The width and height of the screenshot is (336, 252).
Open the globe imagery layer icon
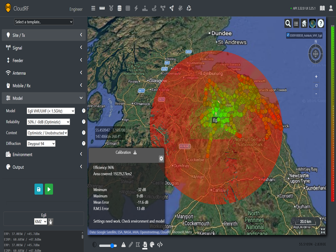[312, 23]
